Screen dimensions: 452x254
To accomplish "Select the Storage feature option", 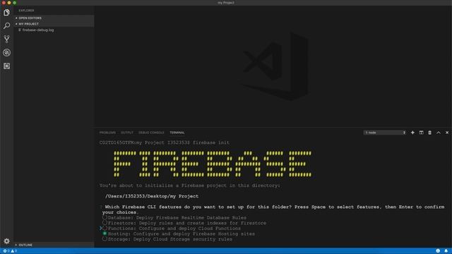I will point(167,239).
